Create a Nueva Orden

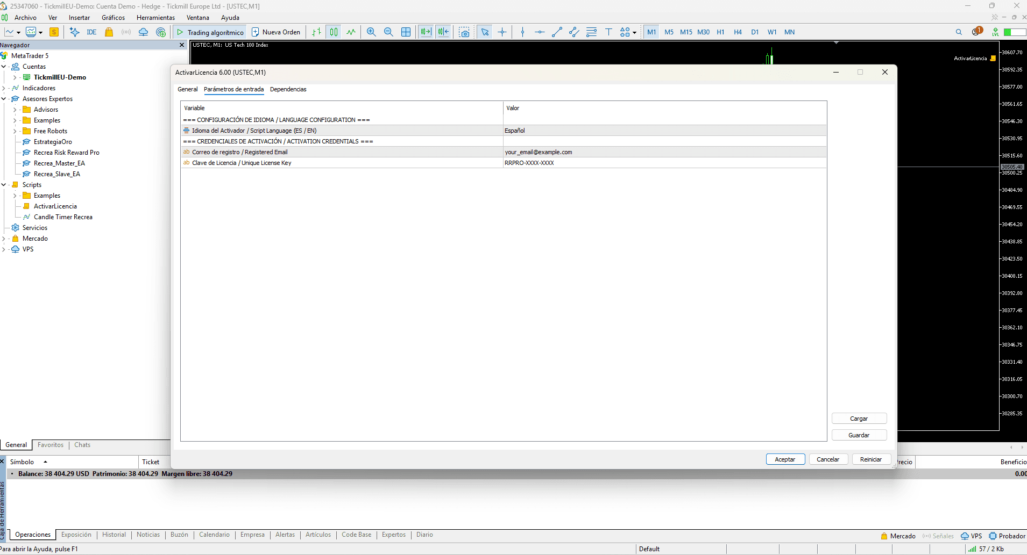point(276,32)
